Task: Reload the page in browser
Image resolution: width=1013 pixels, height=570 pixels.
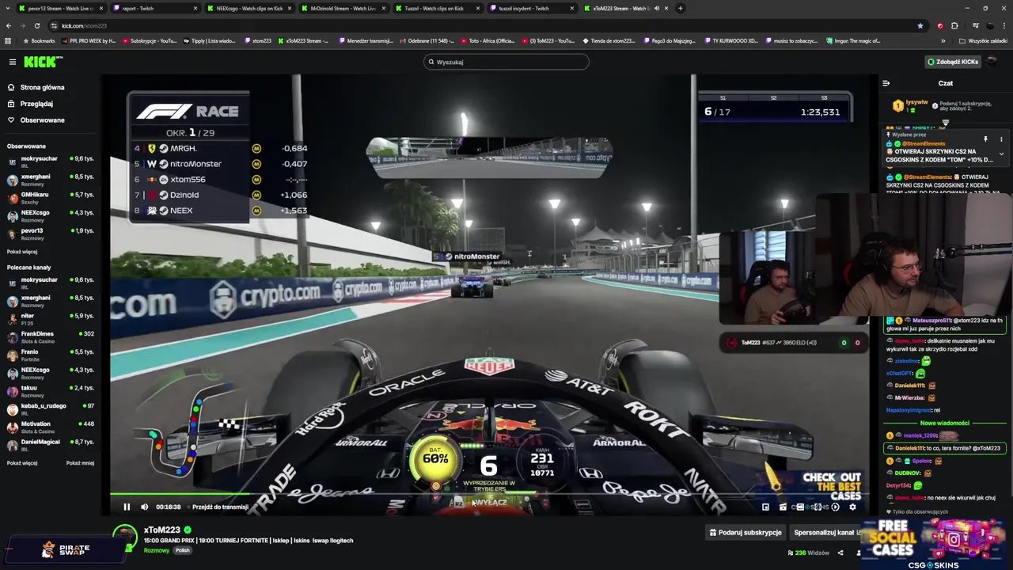Action: pyautogui.click(x=36, y=25)
